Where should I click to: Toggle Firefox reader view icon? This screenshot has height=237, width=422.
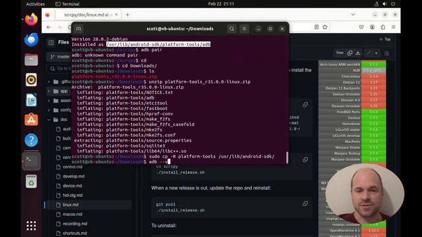[x=316, y=27]
